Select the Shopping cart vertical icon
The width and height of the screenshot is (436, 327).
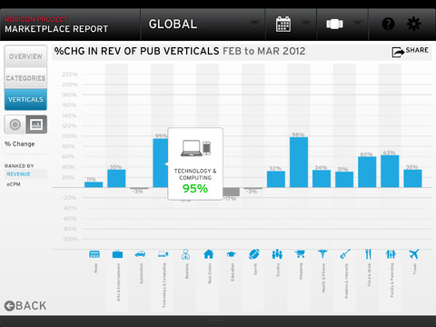pos(300,254)
